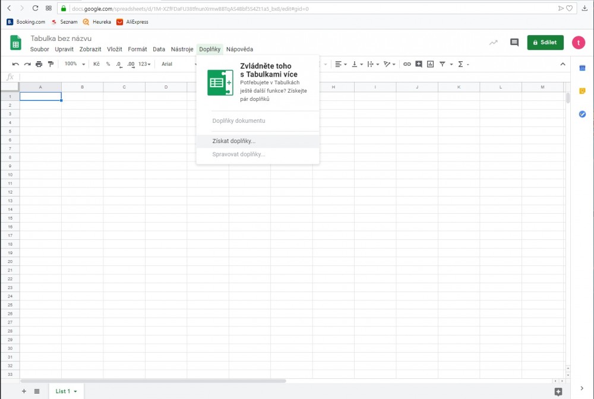Click the print icon
This screenshot has height=399, width=594.
[x=39, y=64]
